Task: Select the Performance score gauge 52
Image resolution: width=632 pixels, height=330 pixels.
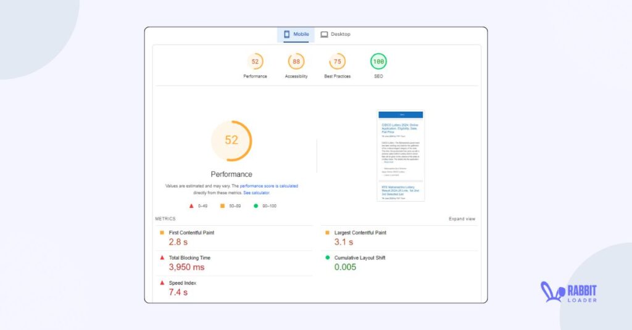Action: coord(255,62)
